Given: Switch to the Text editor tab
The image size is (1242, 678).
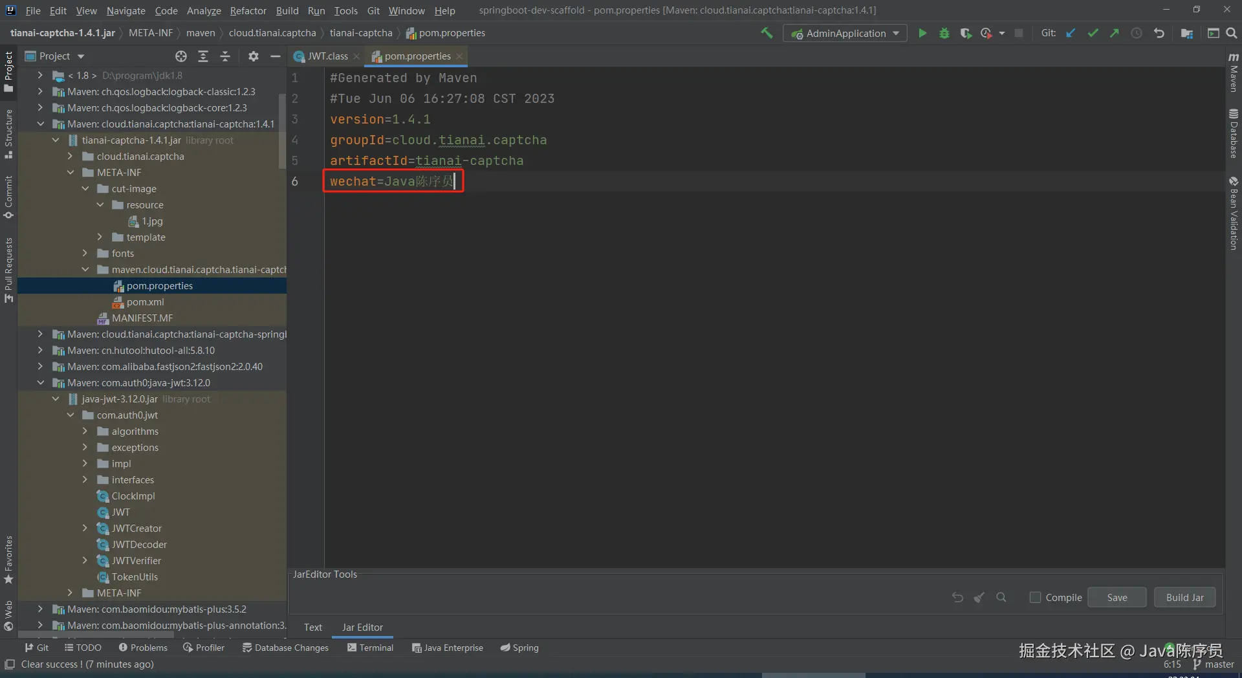Looking at the screenshot, I should point(313,627).
